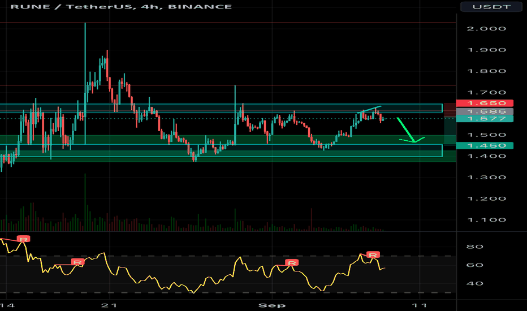The width and height of the screenshot is (527, 311).
Task: Click the 1.300 price axis value
Action: 486,177
